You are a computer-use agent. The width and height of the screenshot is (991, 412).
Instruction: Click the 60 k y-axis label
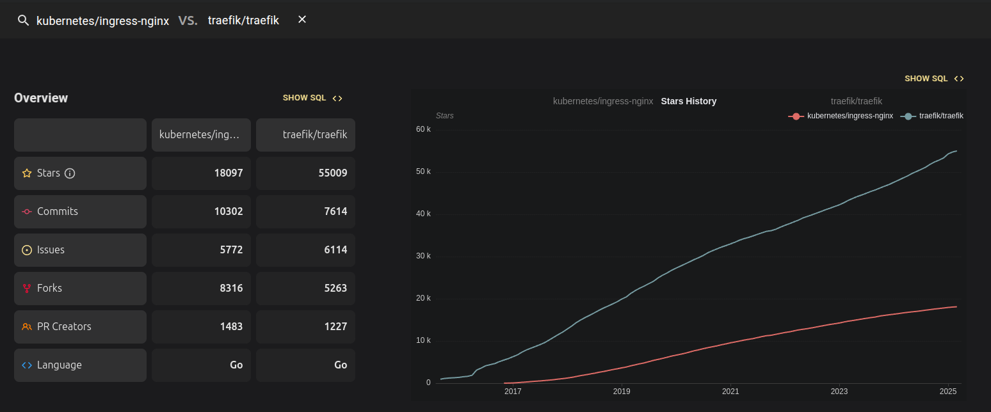[423, 129]
